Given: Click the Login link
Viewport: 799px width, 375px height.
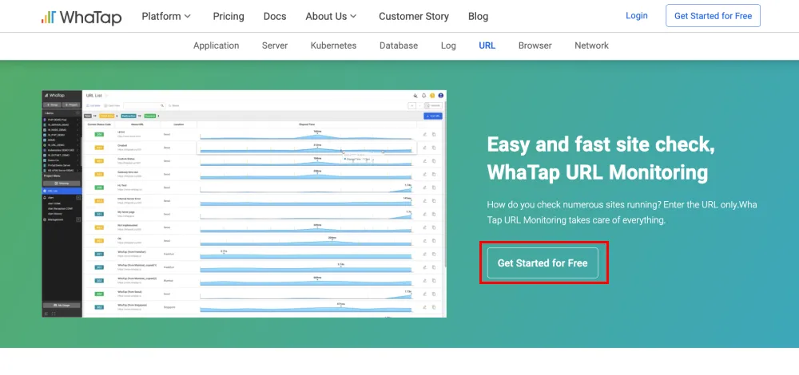Looking at the screenshot, I should pyautogui.click(x=637, y=16).
